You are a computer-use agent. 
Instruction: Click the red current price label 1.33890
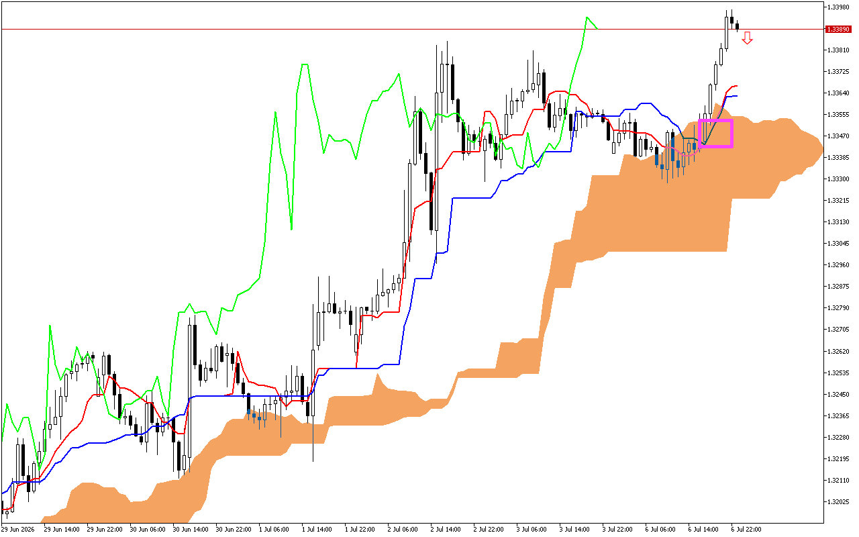839,29
